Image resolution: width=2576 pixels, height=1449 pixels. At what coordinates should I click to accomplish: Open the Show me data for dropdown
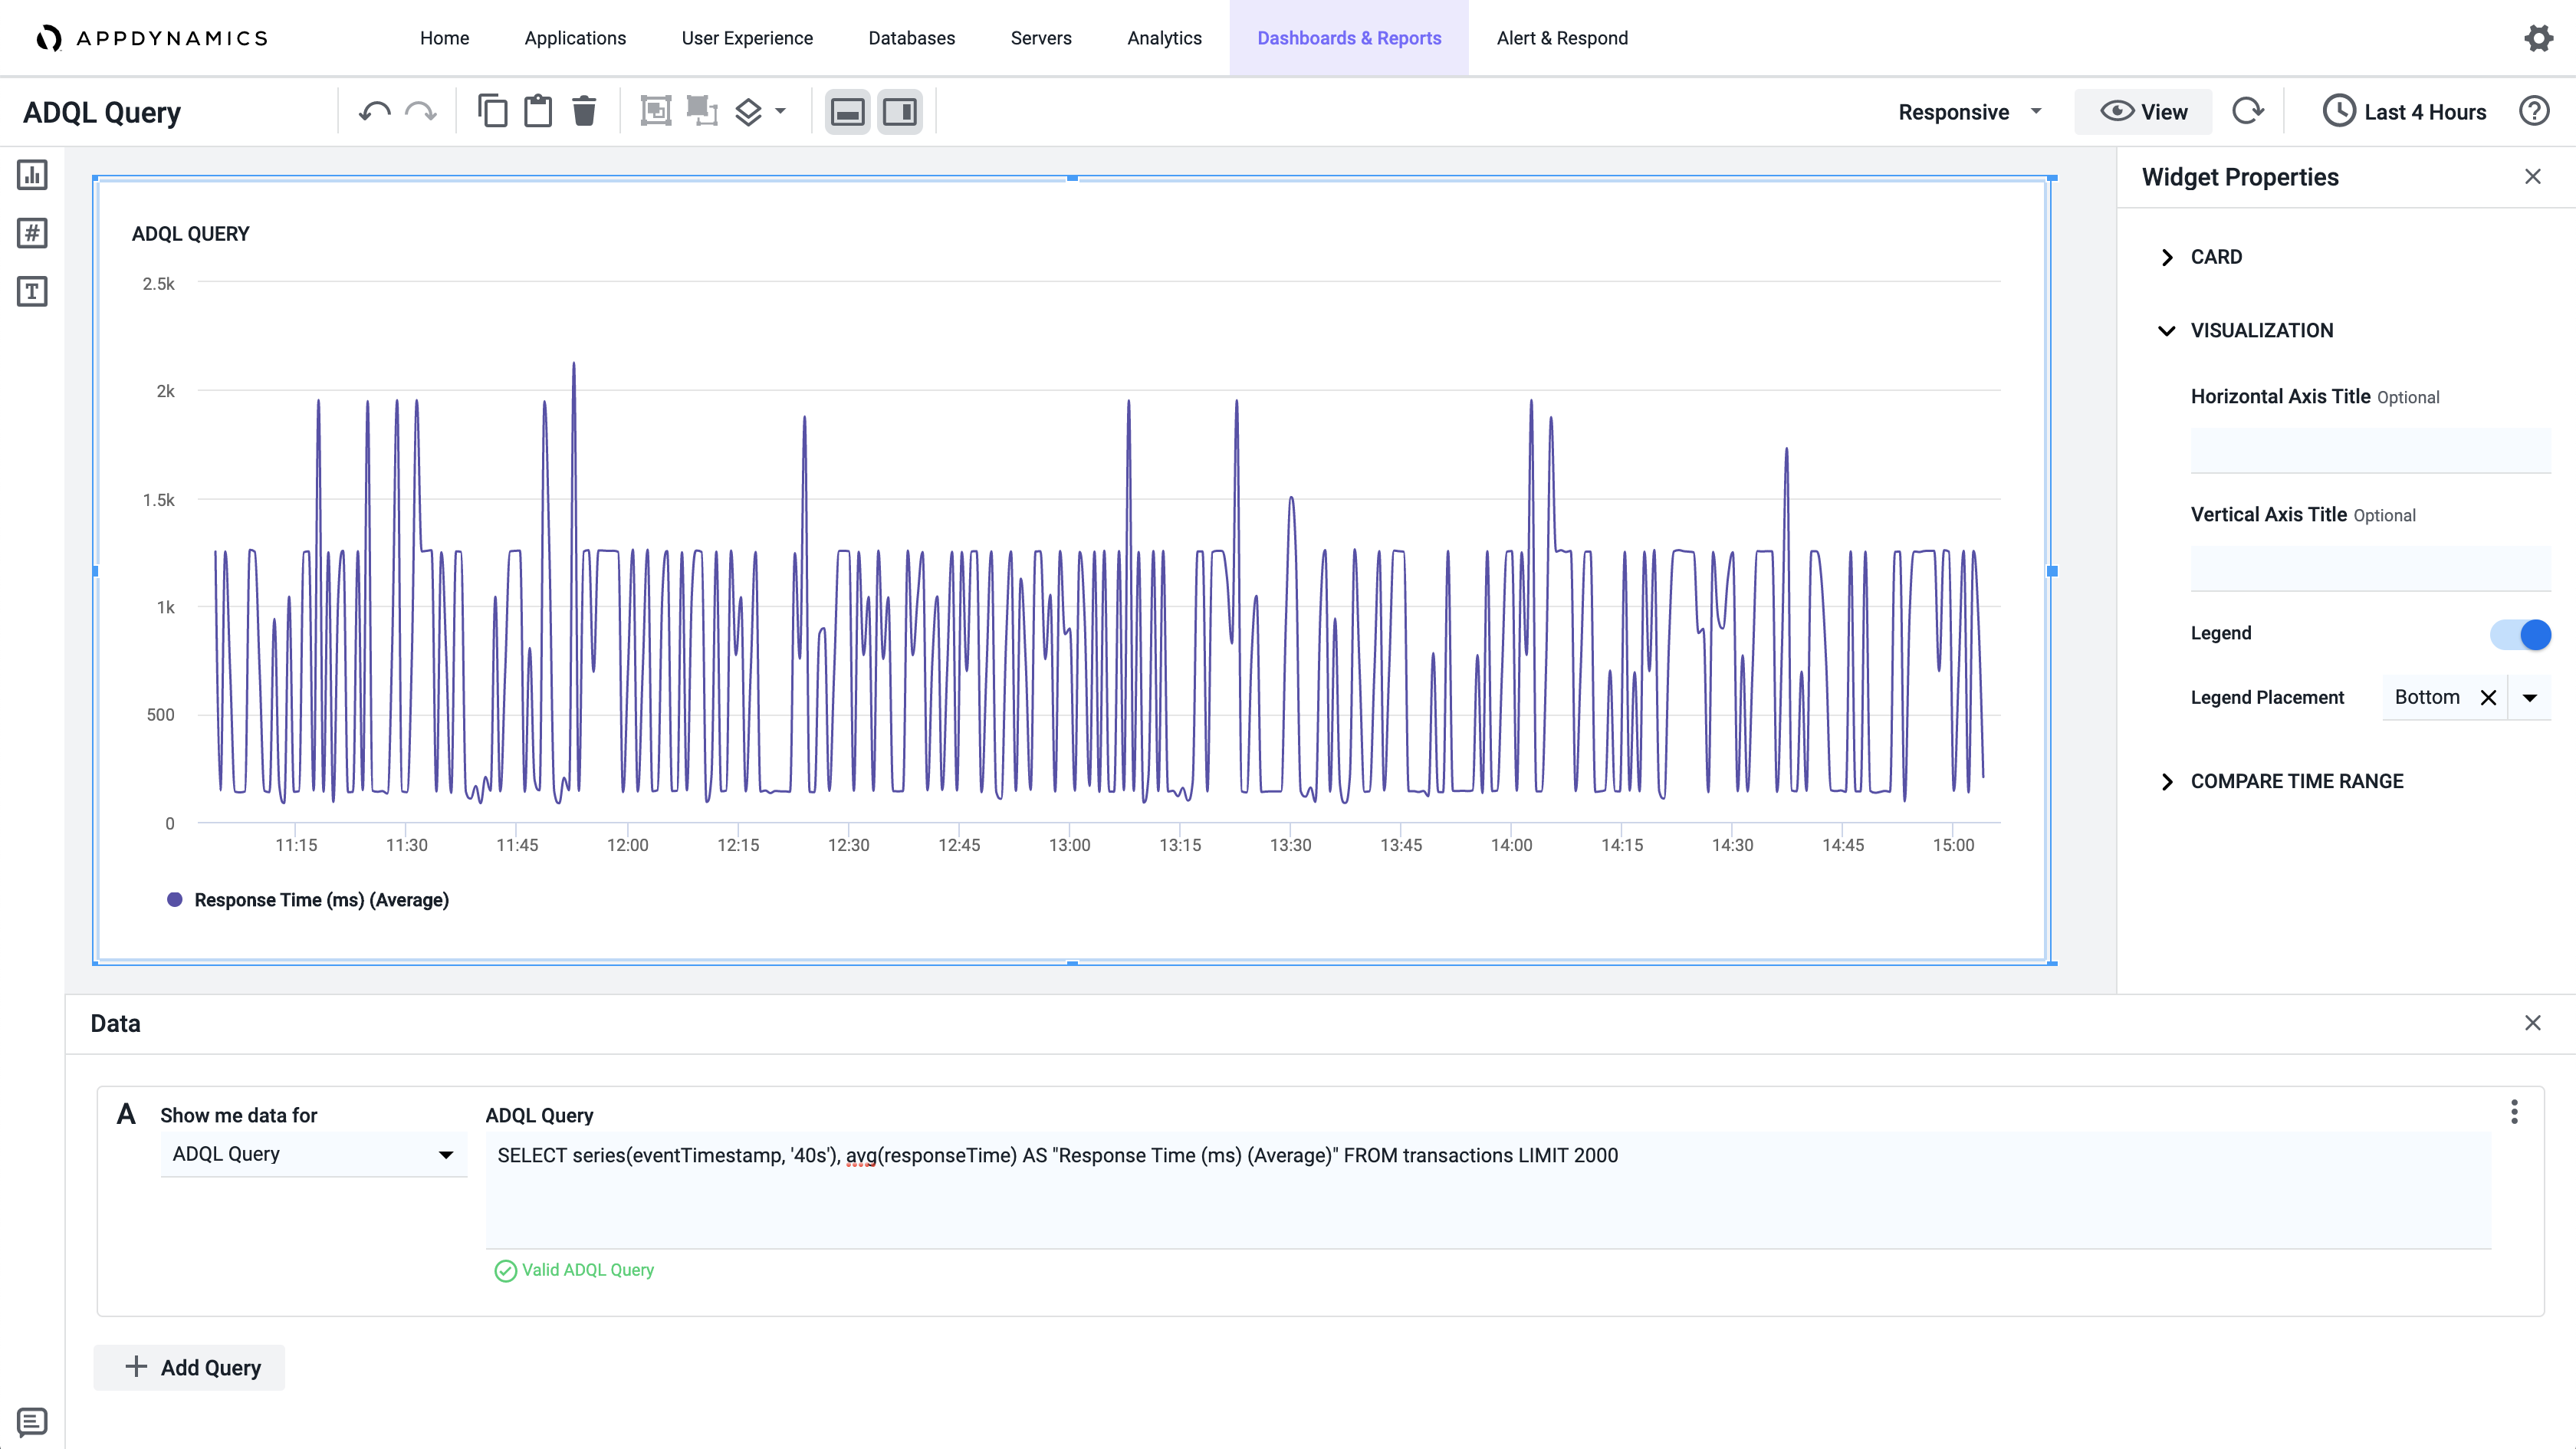coord(313,1154)
